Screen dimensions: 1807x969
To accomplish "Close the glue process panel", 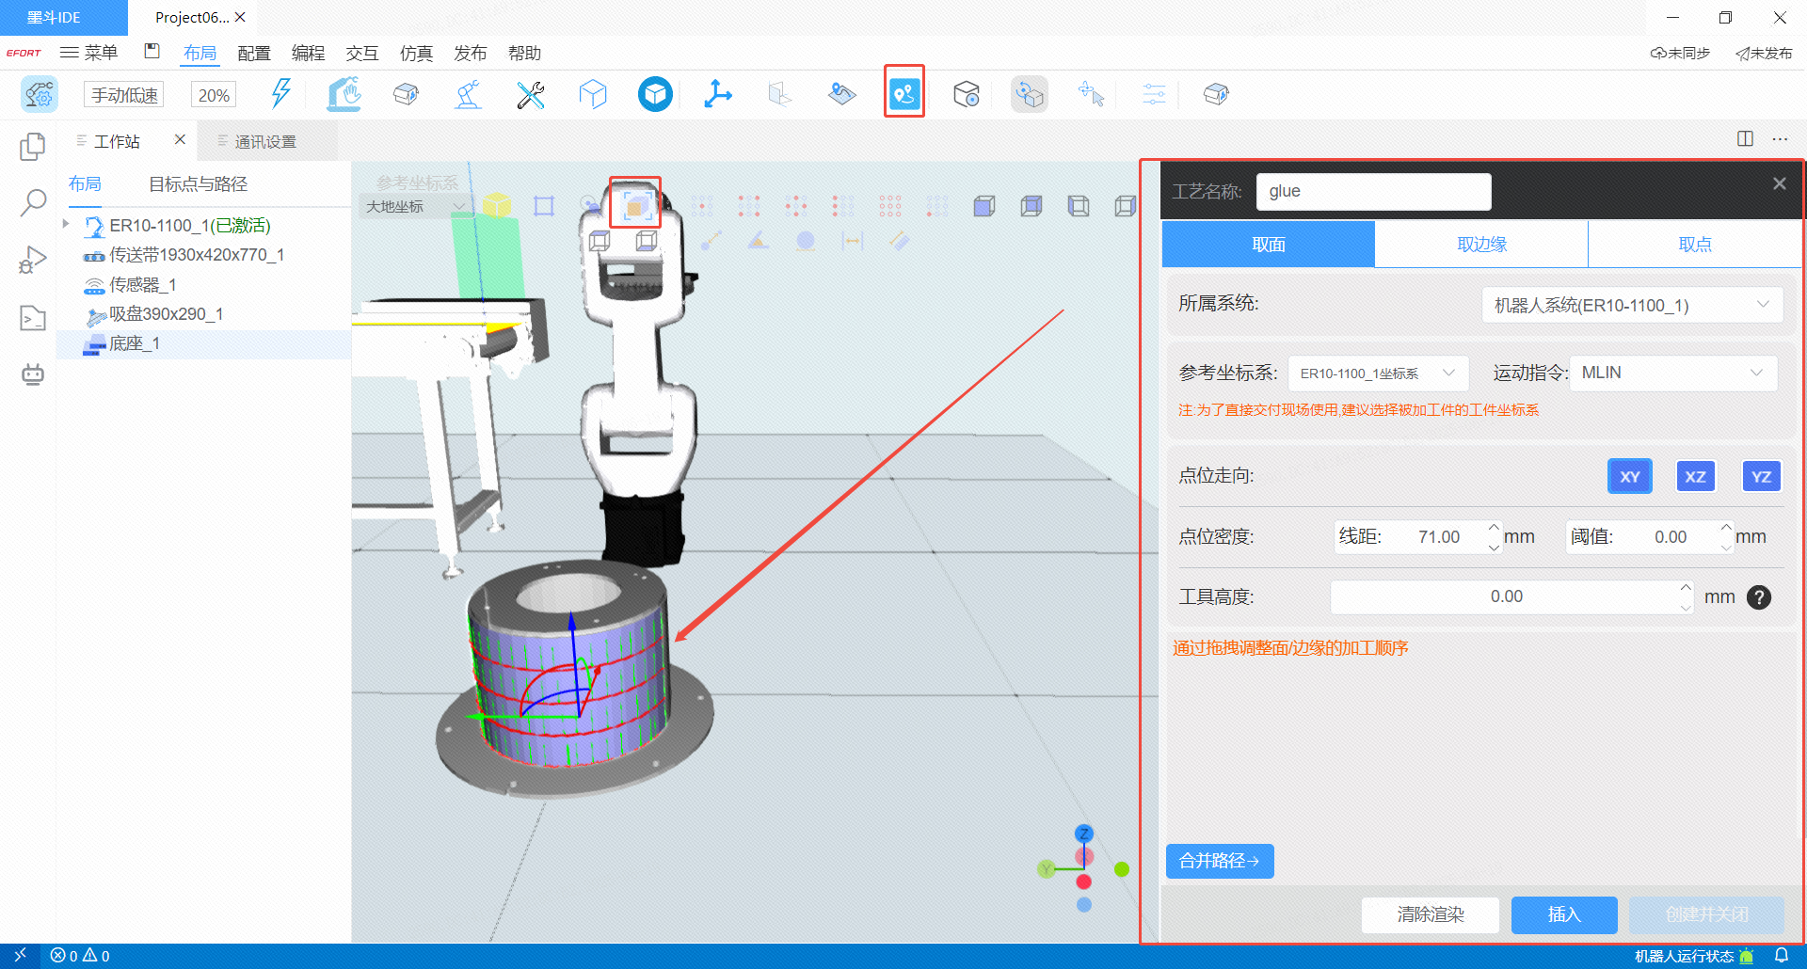I will [x=1779, y=183].
